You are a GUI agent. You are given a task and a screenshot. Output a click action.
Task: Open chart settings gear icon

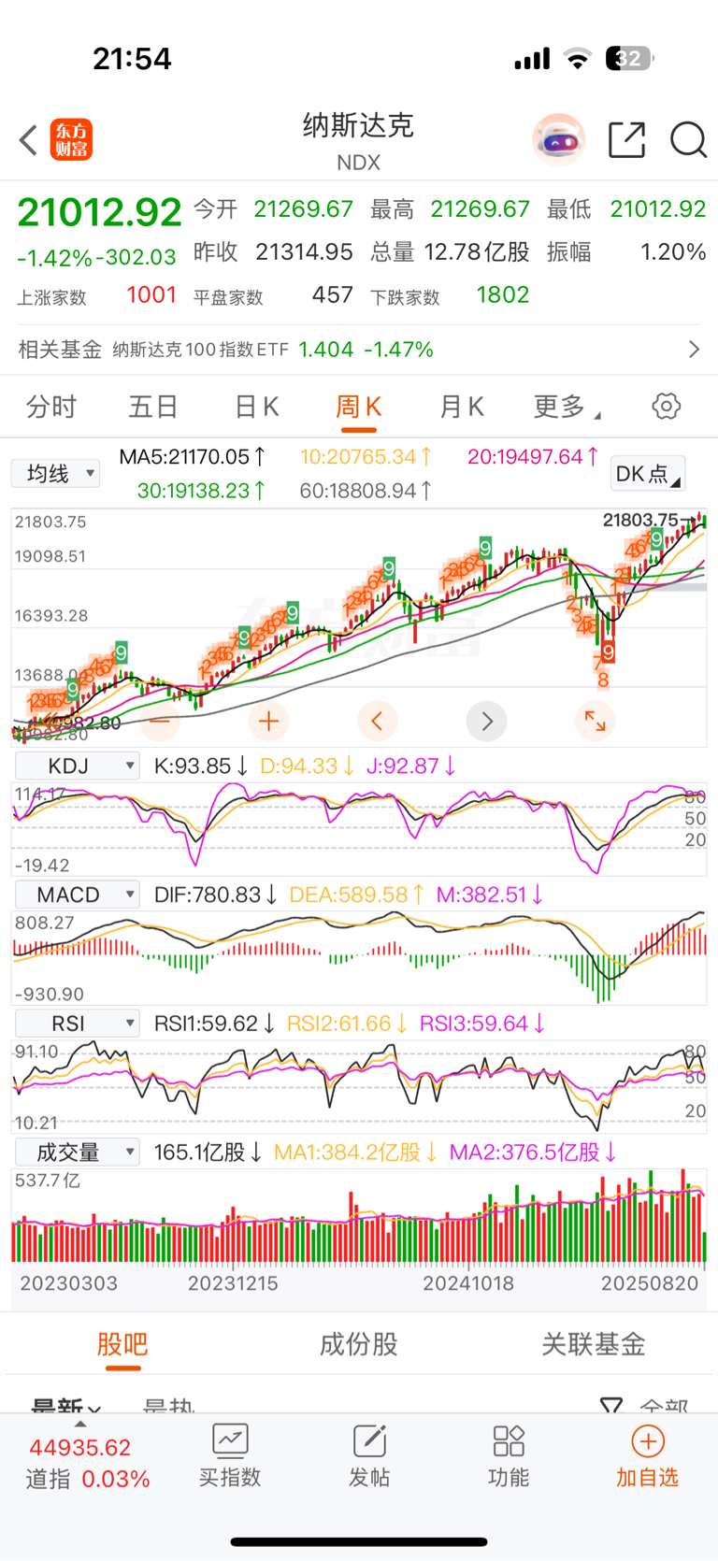point(666,407)
